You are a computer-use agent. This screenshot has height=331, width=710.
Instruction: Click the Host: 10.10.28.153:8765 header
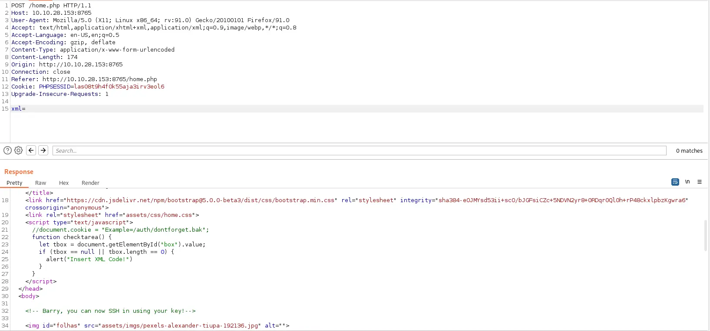[x=51, y=13]
